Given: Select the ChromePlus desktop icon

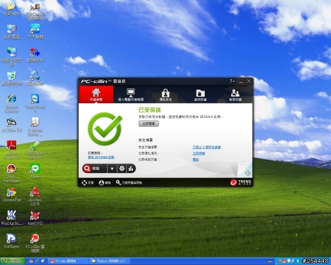Looking at the screenshot, I should (11, 195).
